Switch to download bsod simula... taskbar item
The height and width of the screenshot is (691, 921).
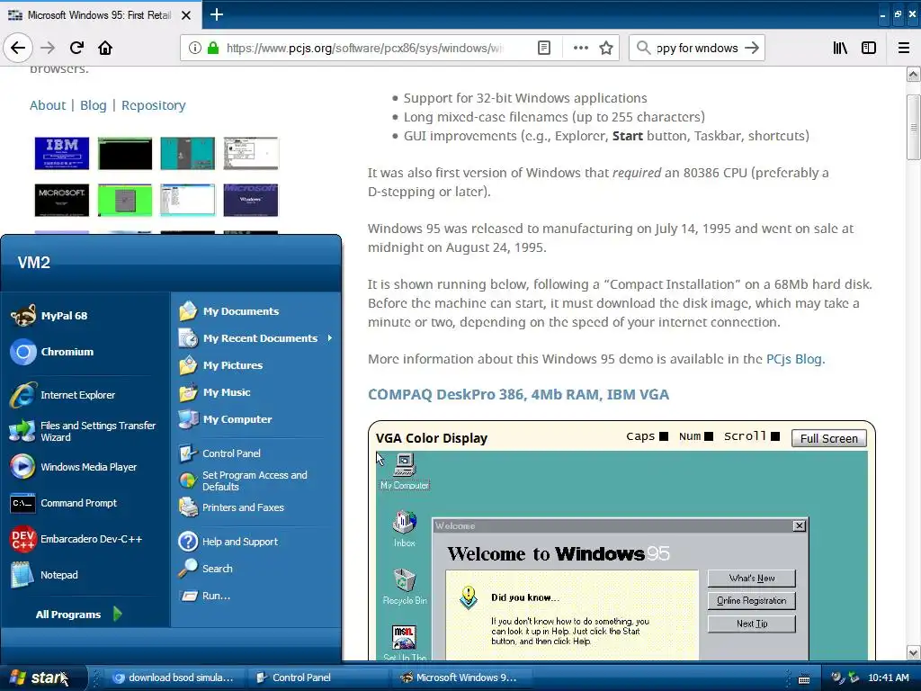point(173,678)
